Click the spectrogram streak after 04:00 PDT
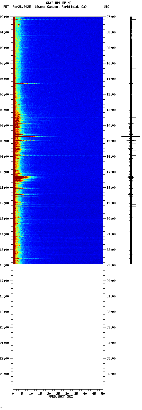This screenshot has height=410, width=142. coord(27,83)
